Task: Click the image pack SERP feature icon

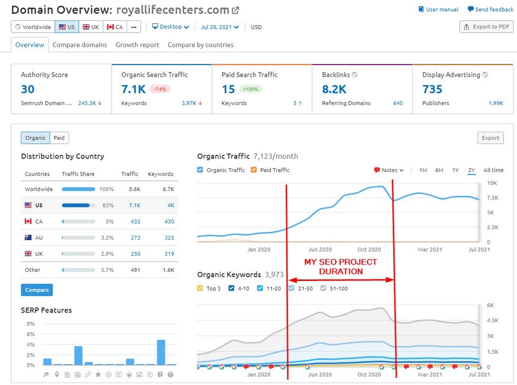Action: pyautogui.click(x=77, y=374)
